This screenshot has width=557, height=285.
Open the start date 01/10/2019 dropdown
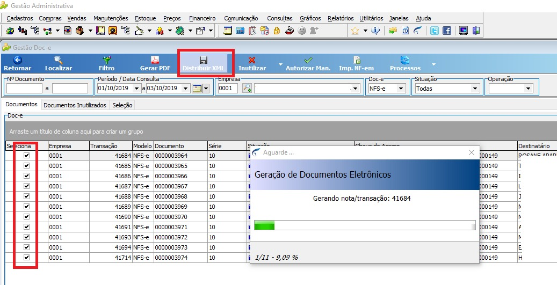(137, 89)
